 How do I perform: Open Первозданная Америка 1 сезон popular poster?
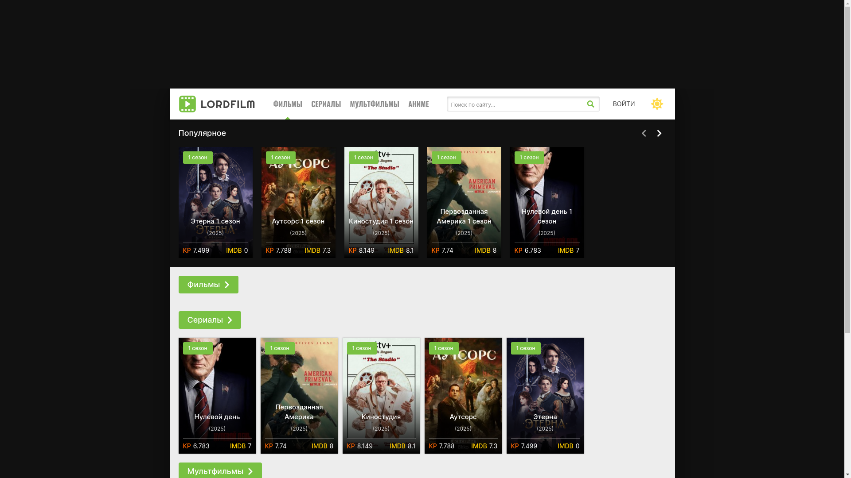(x=464, y=202)
